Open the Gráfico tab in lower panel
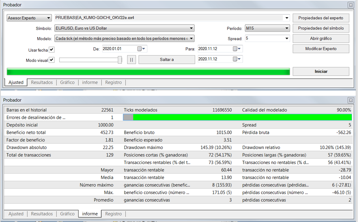 click(x=67, y=214)
